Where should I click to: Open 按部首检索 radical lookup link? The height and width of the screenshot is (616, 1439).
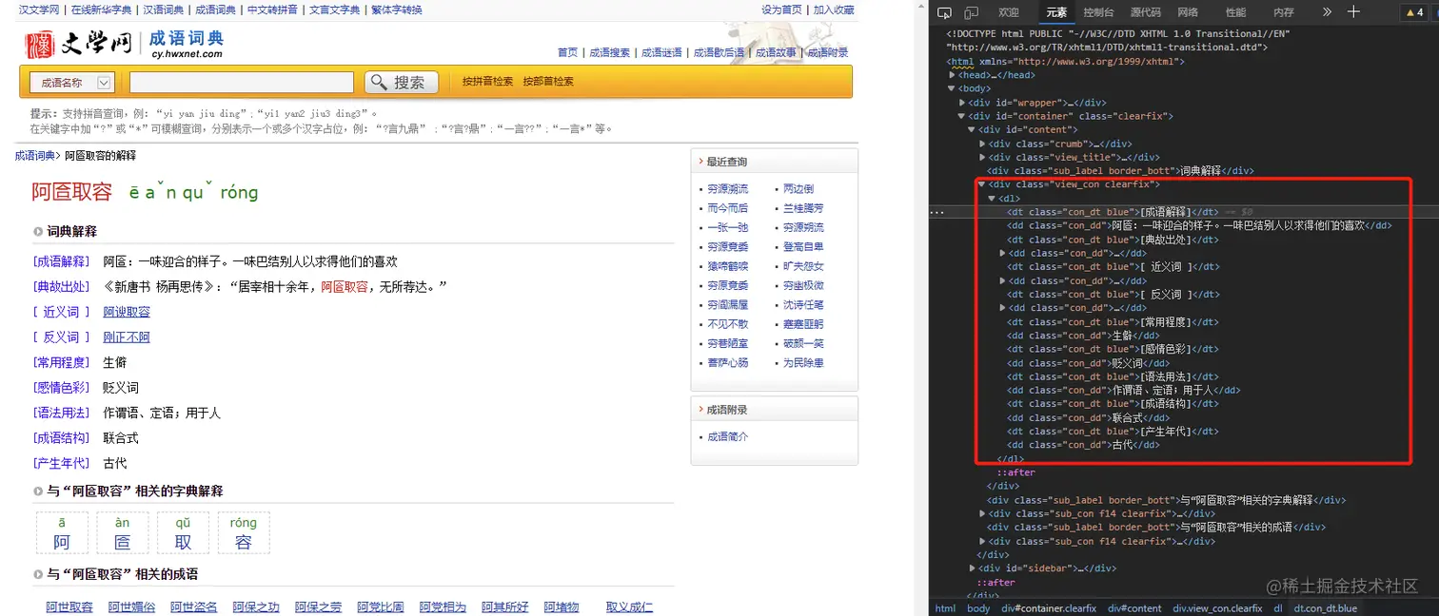548,82
